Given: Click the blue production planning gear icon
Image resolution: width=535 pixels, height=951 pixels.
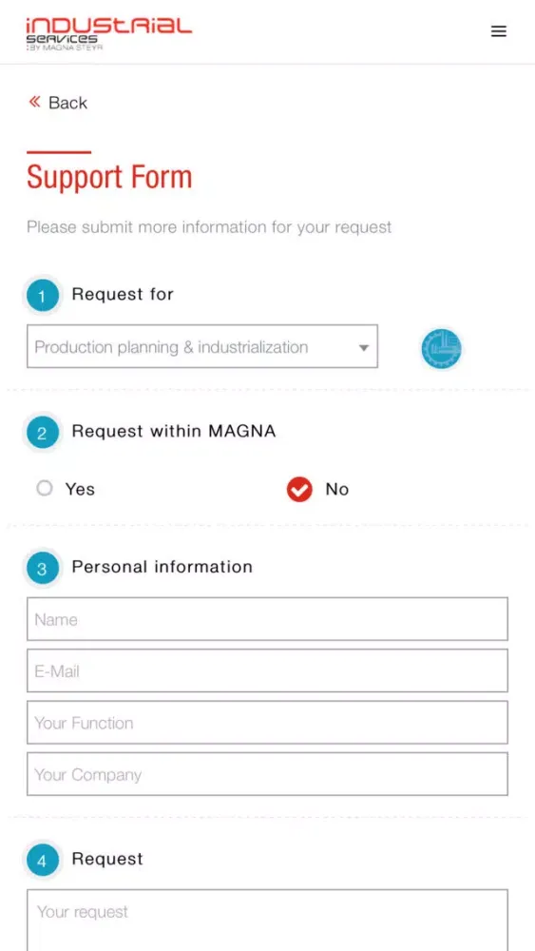Looking at the screenshot, I should click(441, 349).
